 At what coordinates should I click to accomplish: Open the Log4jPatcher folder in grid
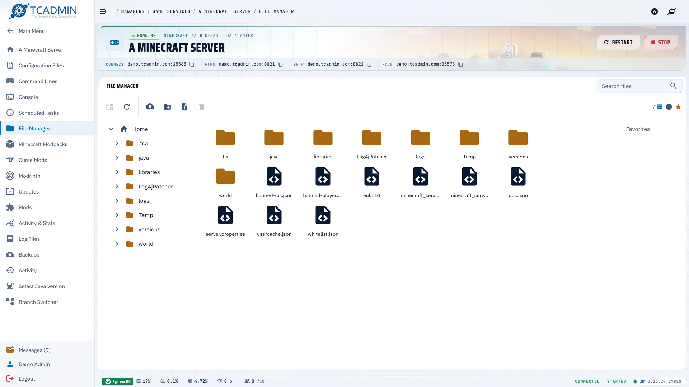click(x=372, y=144)
